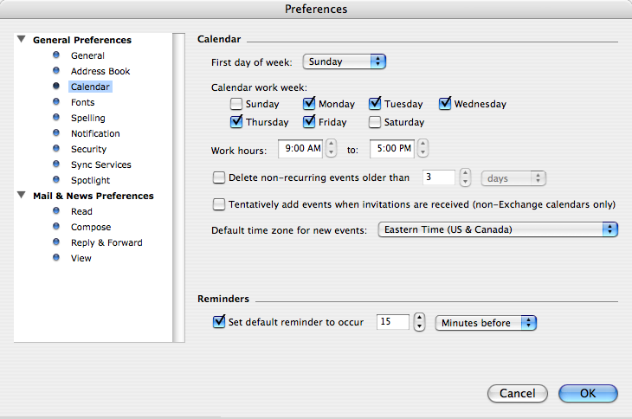Enable the Sunday work week checkbox
This screenshot has width=632, height=419.
236,104
